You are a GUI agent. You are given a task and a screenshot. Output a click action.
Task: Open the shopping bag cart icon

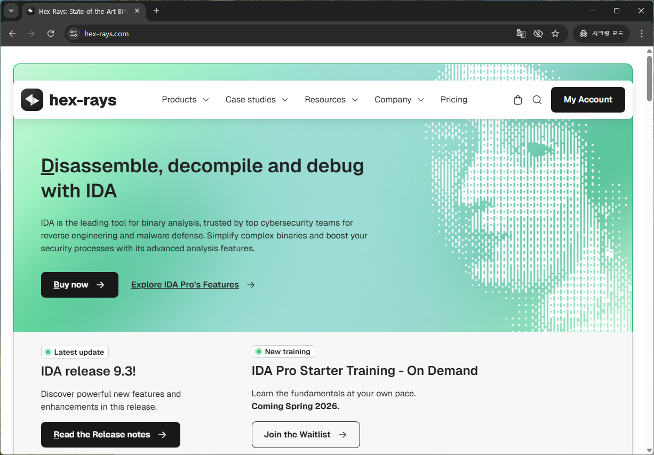[x=517, y=100]
